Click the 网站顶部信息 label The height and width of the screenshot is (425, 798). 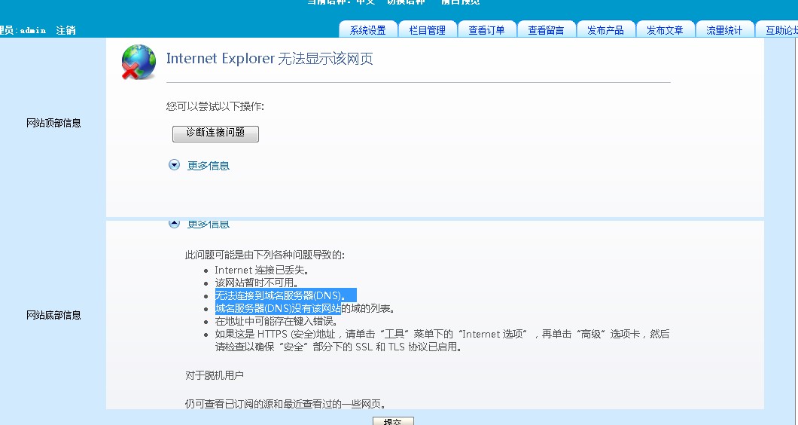(53, 123)
